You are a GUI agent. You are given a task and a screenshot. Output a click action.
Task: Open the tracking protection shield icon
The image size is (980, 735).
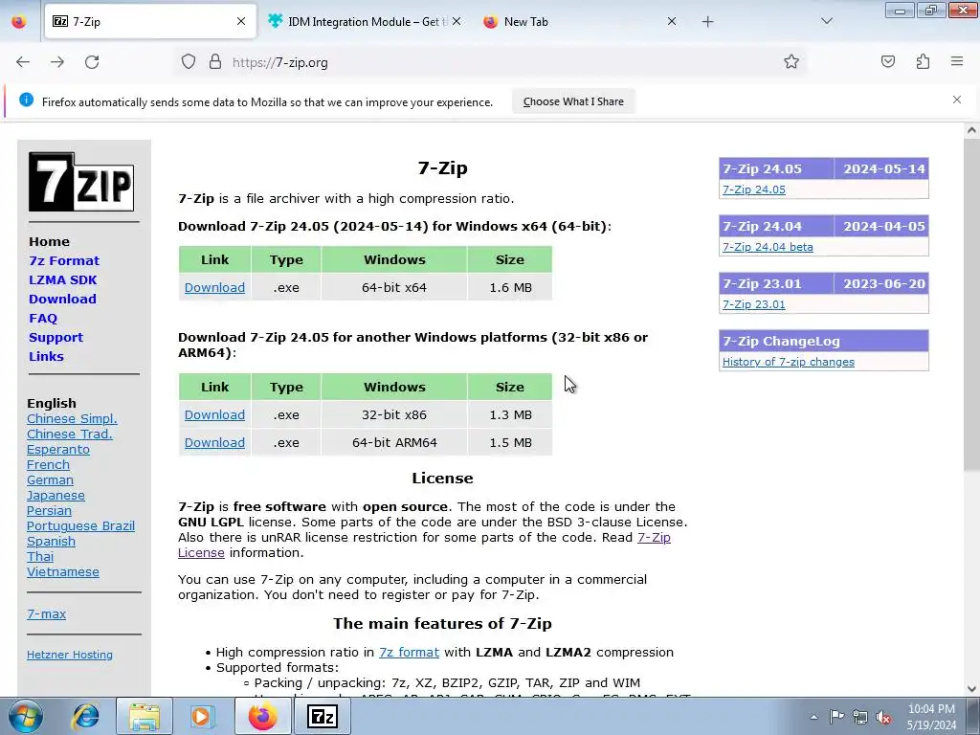click(189, 62)
